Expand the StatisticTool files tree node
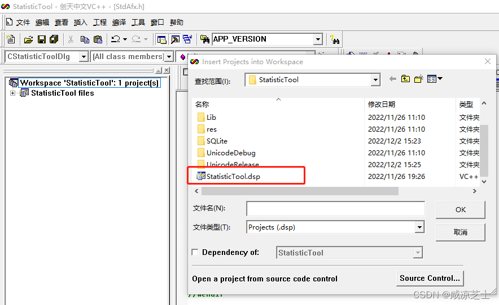This screenshot has width=499, height=305. pos(12,93)
